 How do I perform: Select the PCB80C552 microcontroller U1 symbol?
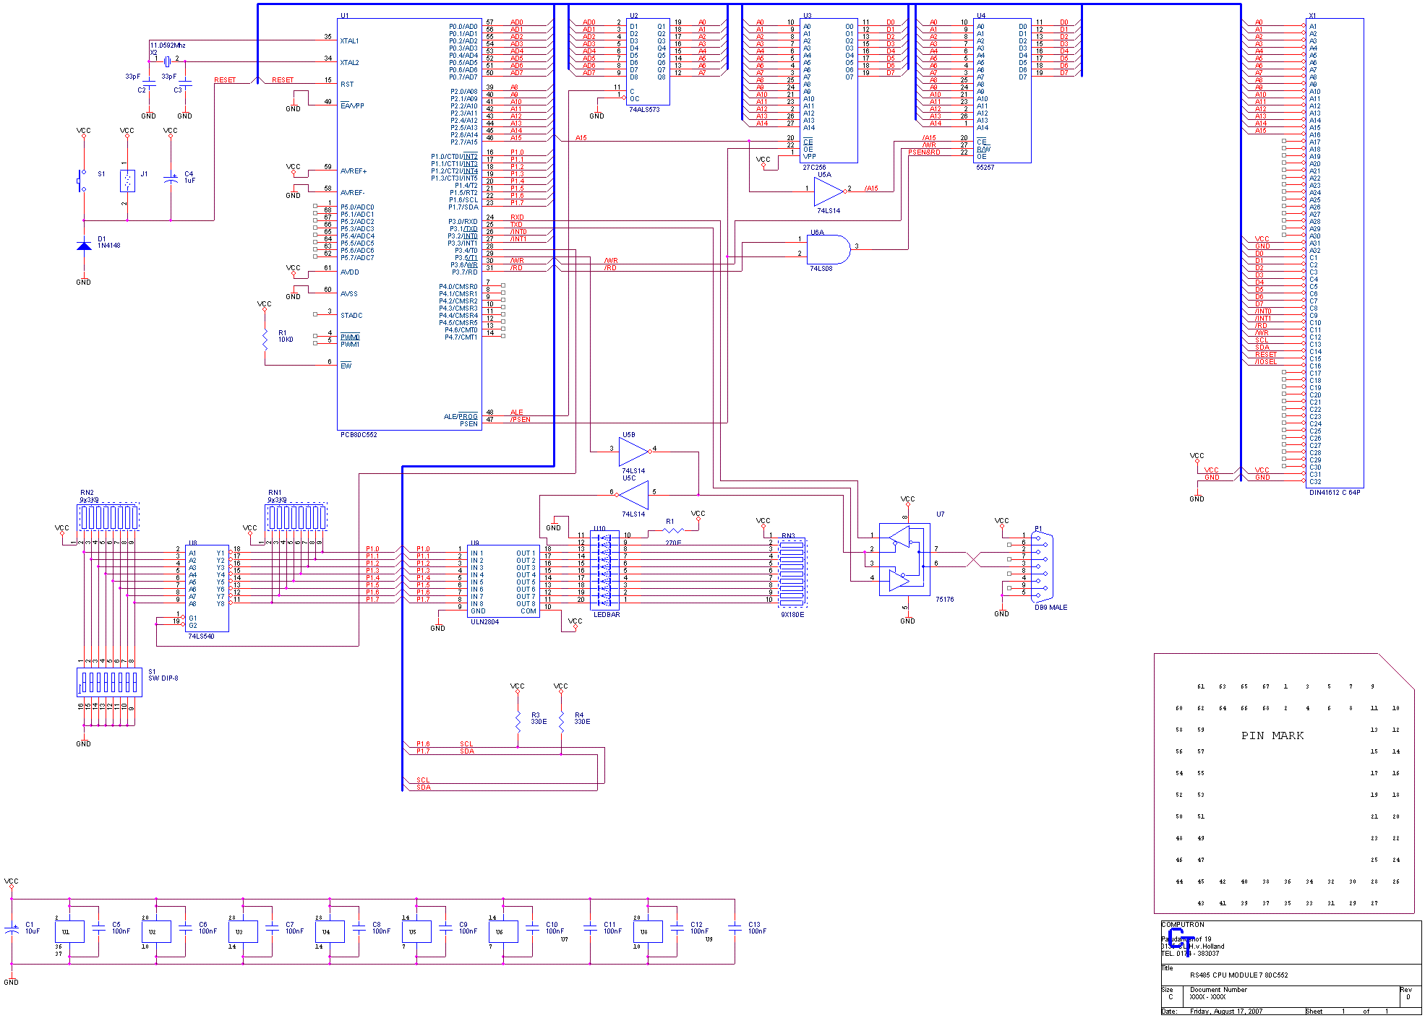click(x=408, y=217)
